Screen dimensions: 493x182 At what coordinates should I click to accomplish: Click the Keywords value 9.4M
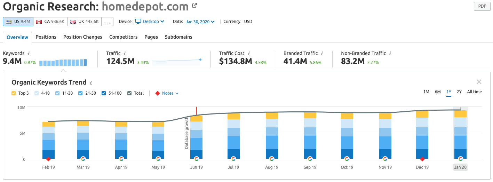point(12,62)
